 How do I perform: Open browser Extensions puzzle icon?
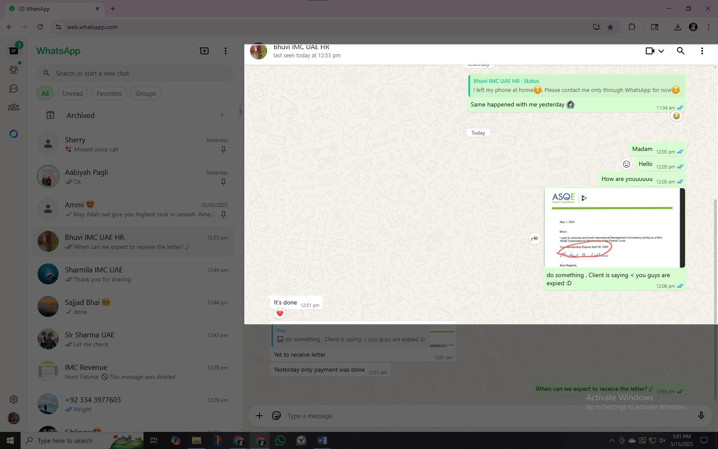pos(632,27)
